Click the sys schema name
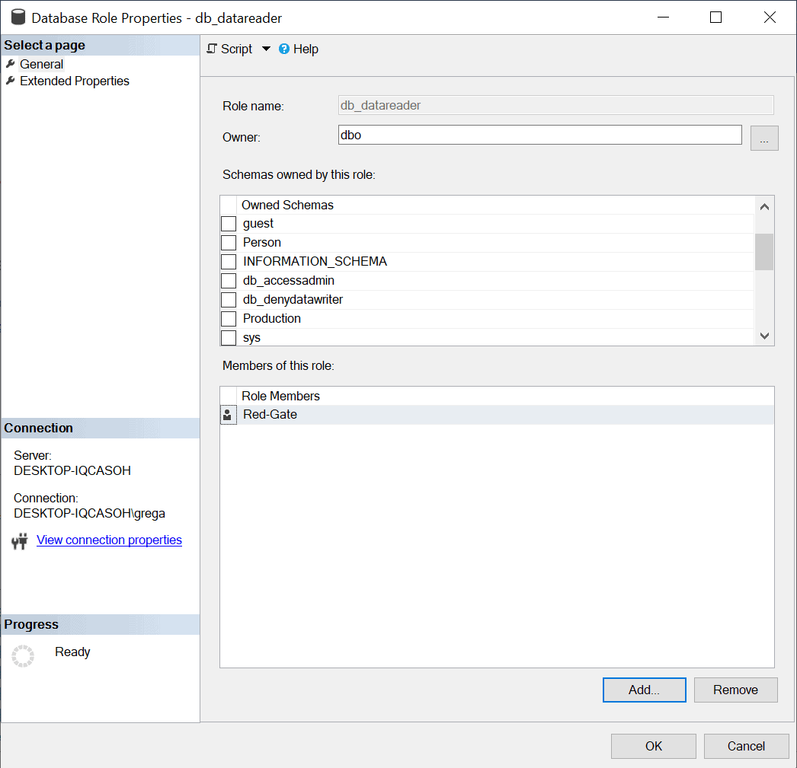Viewport: 797px width, 768px height. (x=251, y=337)
